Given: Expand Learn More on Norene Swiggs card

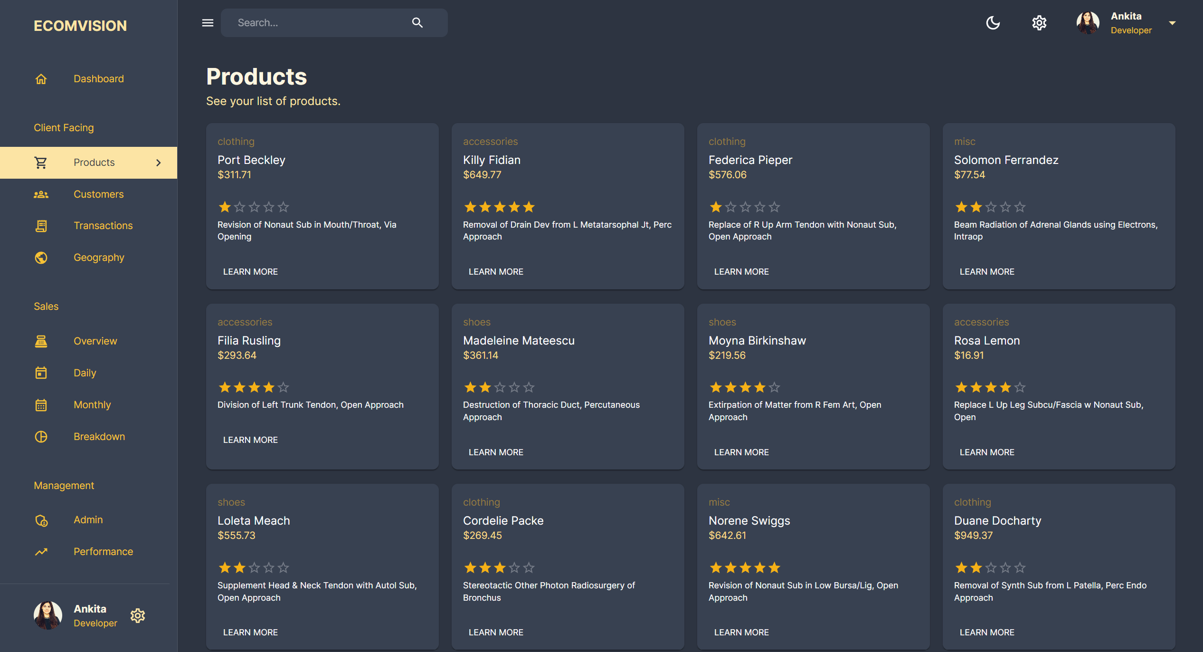Looking at the screenshot, I should pos(741,633).
